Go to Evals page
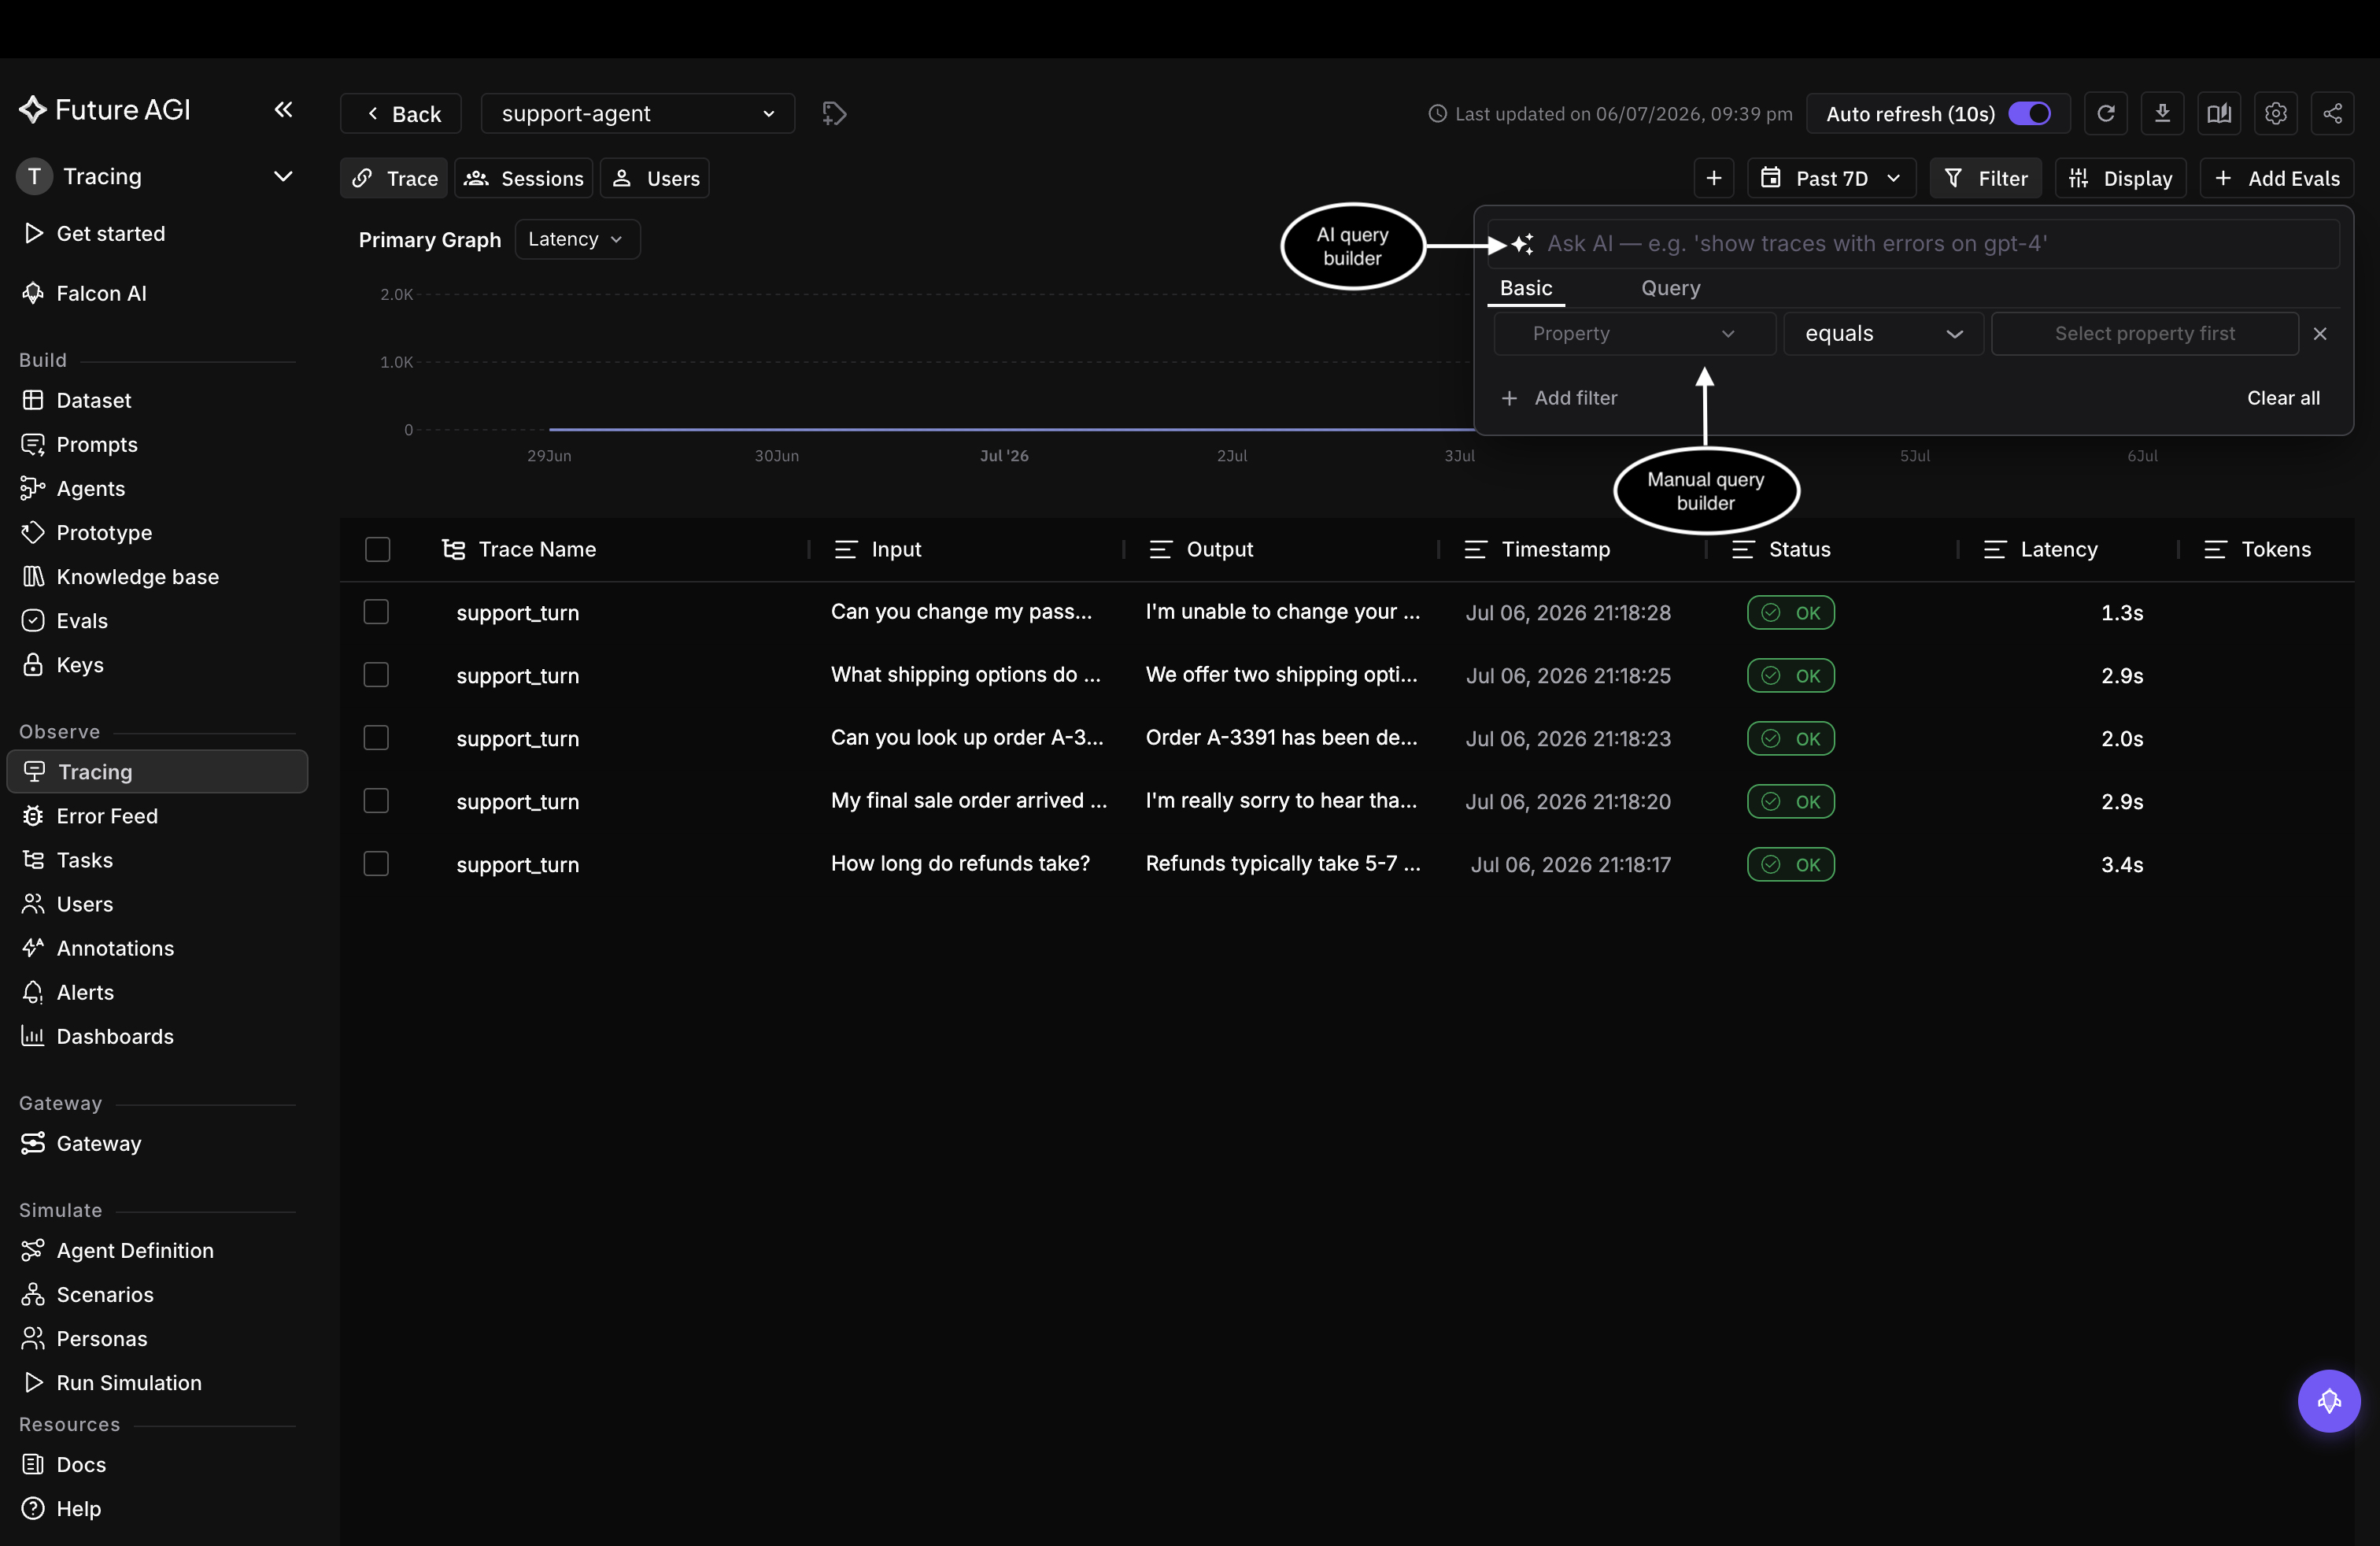The image size is (2380, 1546). click(x=82, y=620)
